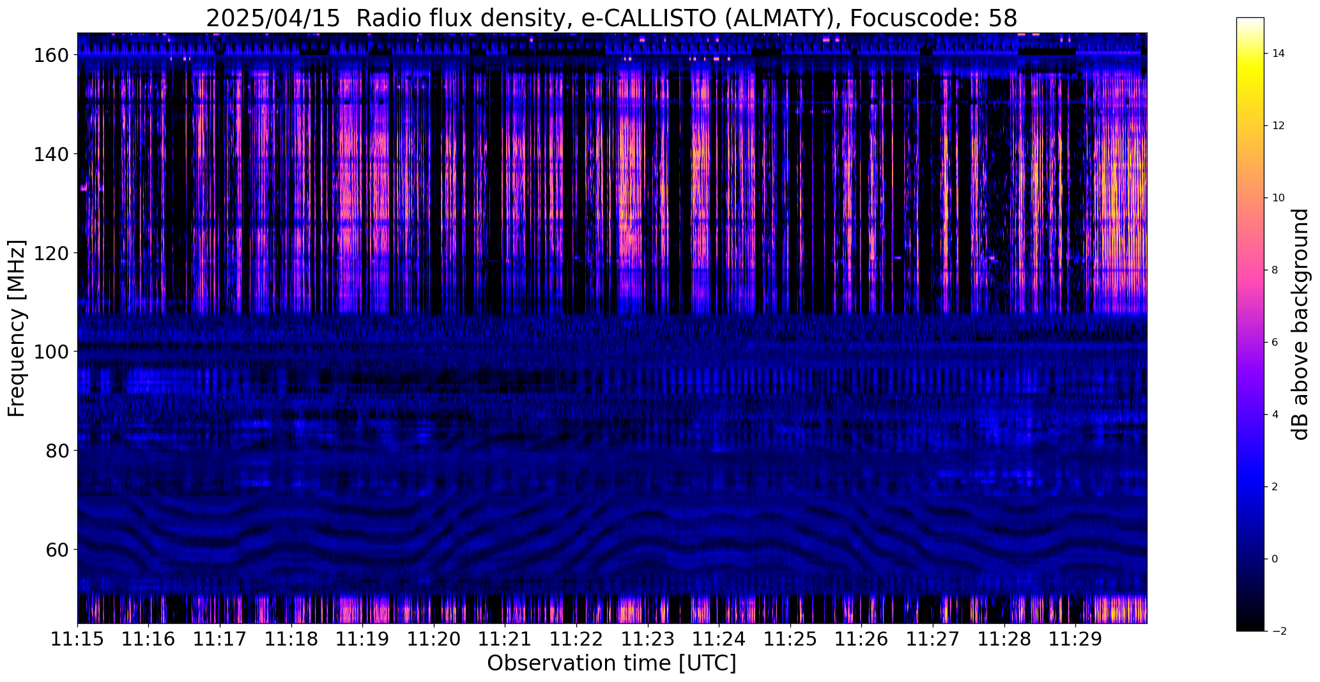
Task: Click the colorbar tick label 12
Action: pyautogui.click(x=1278, y=126)
